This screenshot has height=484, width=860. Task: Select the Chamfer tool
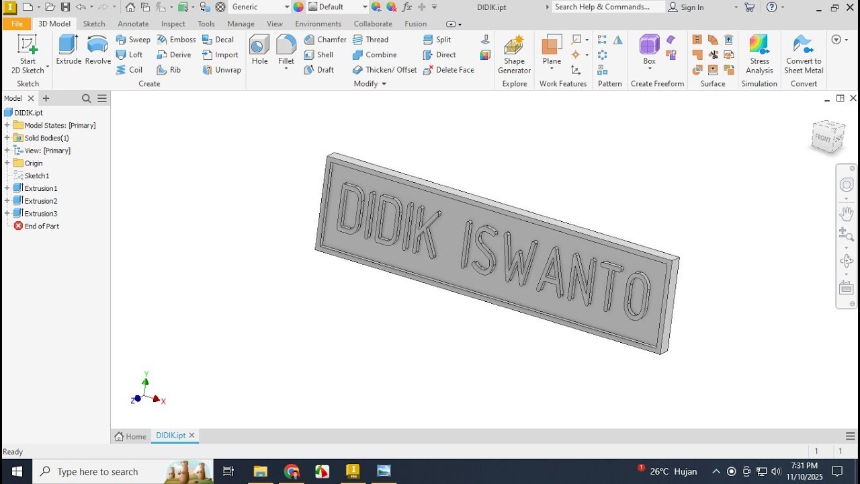tap(325, 40)
